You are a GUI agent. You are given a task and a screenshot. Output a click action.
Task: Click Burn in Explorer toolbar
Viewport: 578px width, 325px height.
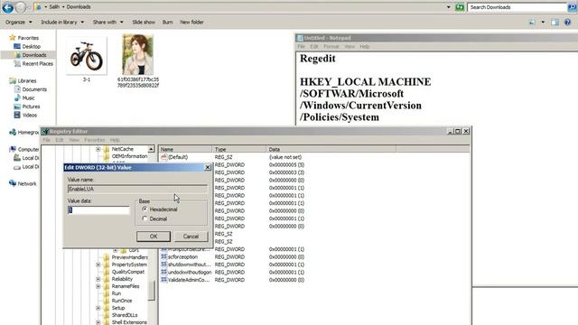pyautogui.click(x=167, y=22)
